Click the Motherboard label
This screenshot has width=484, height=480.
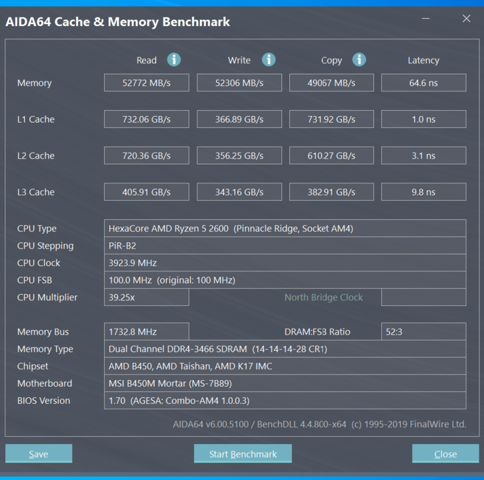click(45, 383)
